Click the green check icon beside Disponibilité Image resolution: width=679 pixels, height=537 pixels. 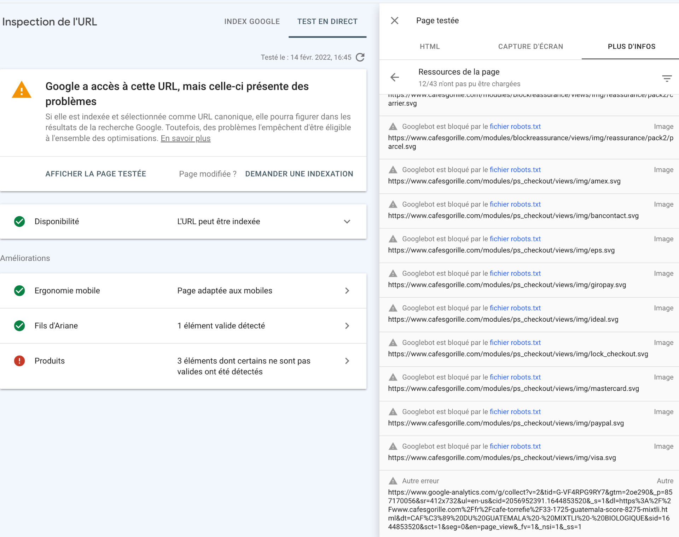(x=19, y=221)
